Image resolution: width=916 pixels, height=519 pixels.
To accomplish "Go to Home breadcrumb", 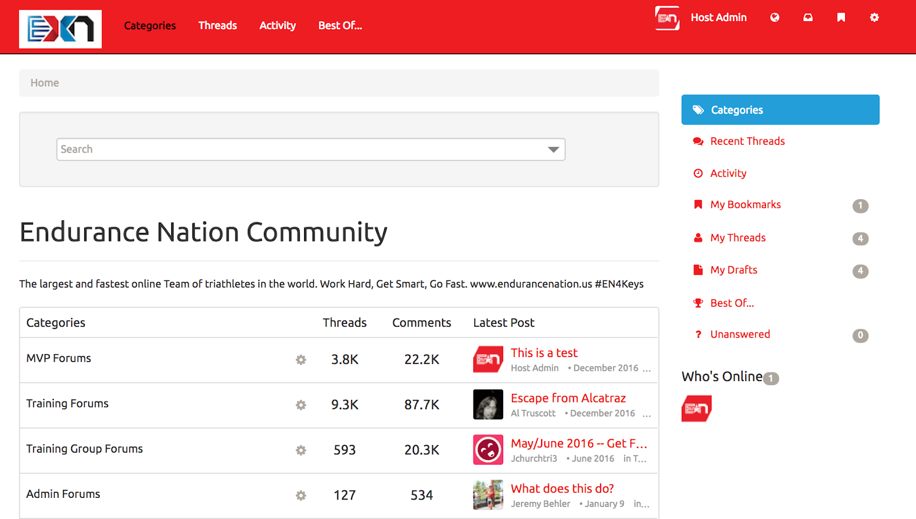I will (45, 83).
